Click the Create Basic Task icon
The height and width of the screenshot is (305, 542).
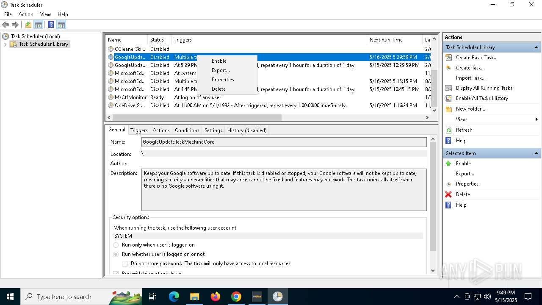448,58
